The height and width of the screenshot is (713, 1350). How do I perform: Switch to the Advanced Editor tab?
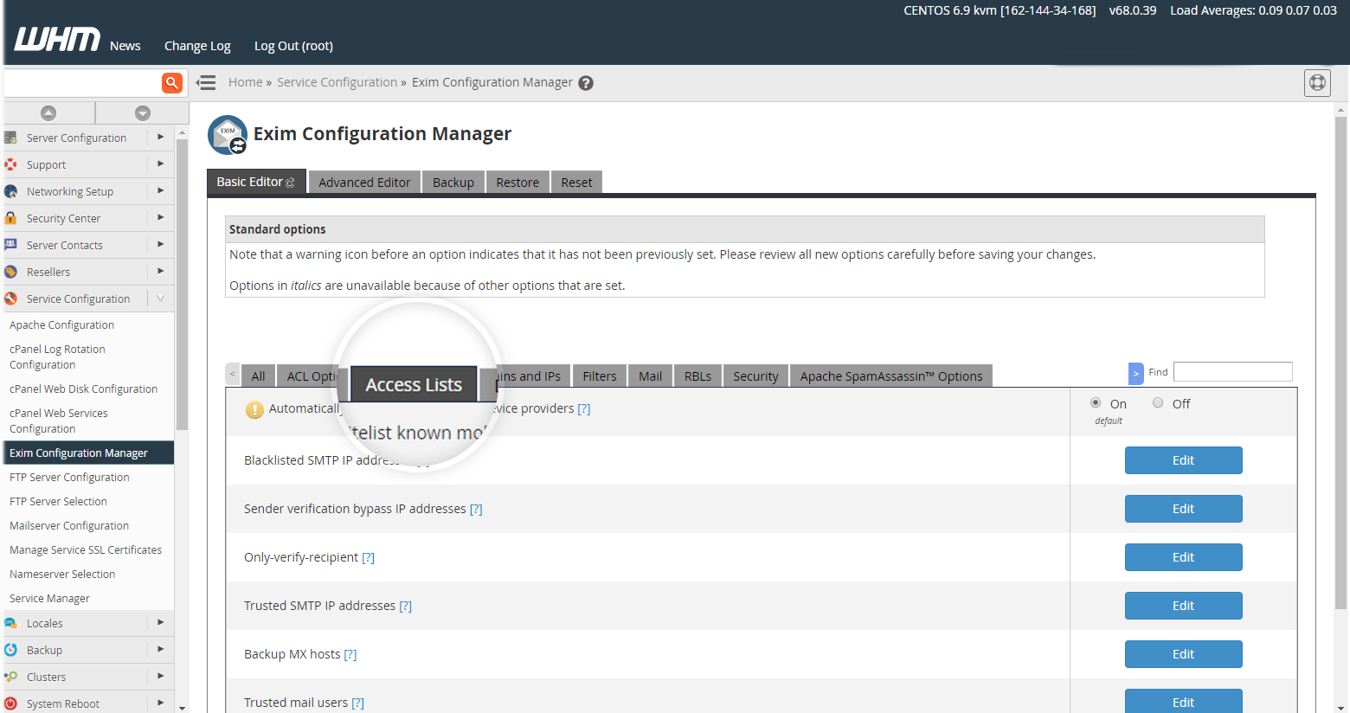click(x=364, y=183)
